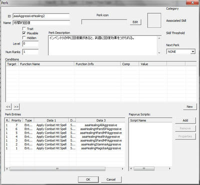Screen dimensions: 200x185
Task: Click the New condition button
Action: coord(189,107)
